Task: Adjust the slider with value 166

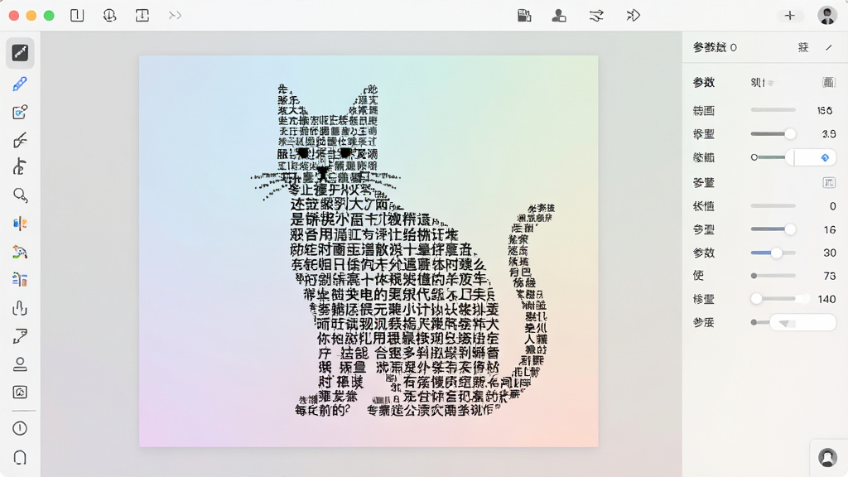Action: pyautogui.click(x=773, y=110)
